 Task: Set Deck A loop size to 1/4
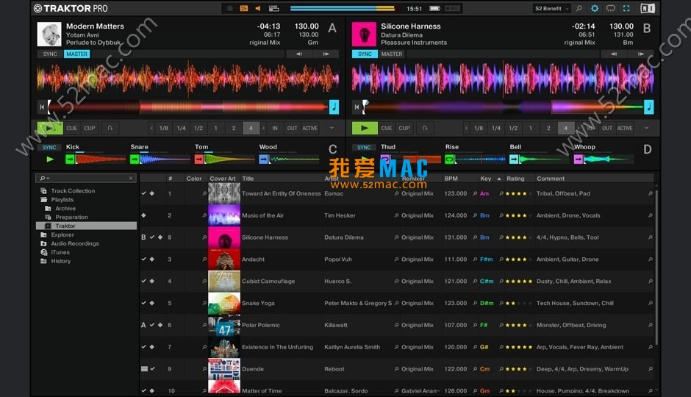(x=181, y=128)
